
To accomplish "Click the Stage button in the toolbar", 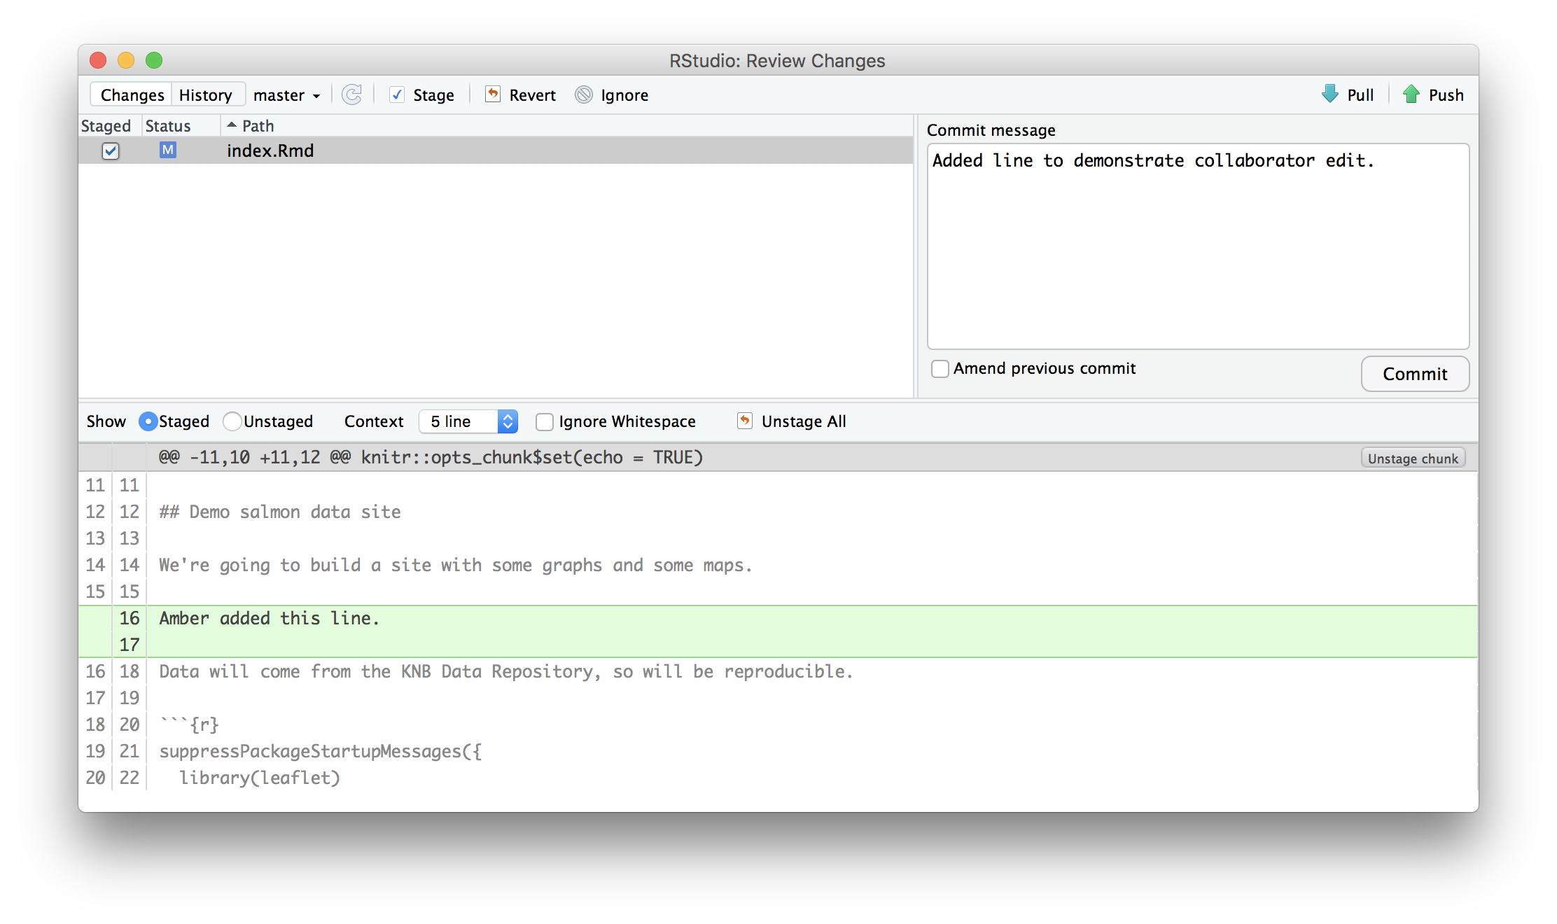I will (422, 94).
